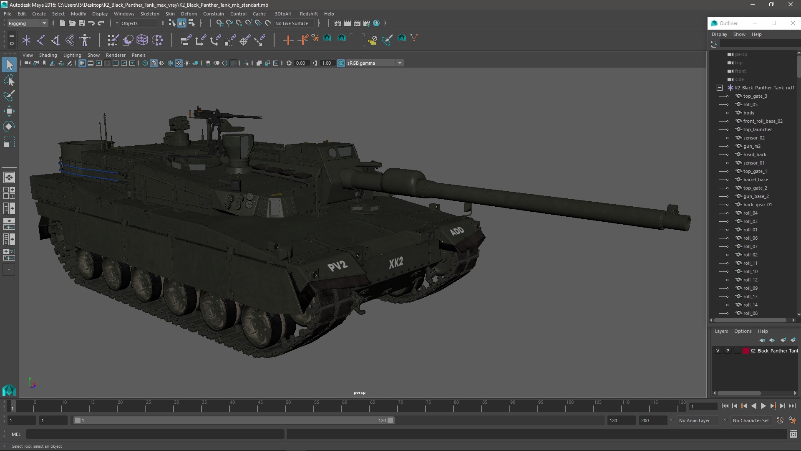The image size is (801, 451).
Task: Click the IPR render icon
Action: pos(357,23)
